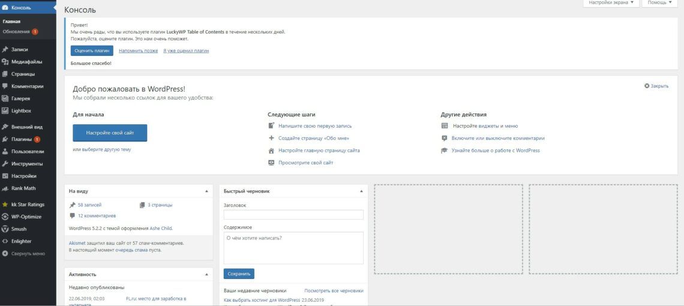Click the WP-Optimize icon
Viewport: 684px width, 306px height.
point(5,217)
